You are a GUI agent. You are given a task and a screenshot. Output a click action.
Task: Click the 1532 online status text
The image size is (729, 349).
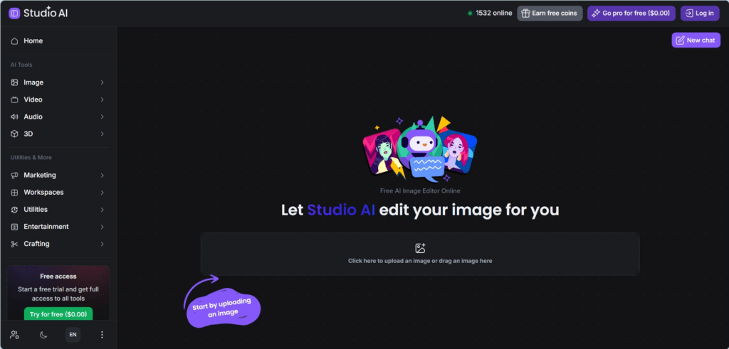tap(494, 14)
